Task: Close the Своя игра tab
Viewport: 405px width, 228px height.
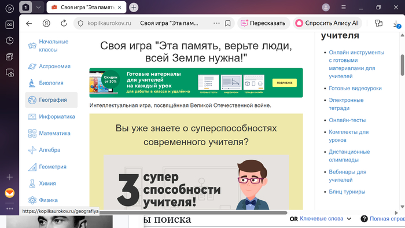Action: click(119, 7)
